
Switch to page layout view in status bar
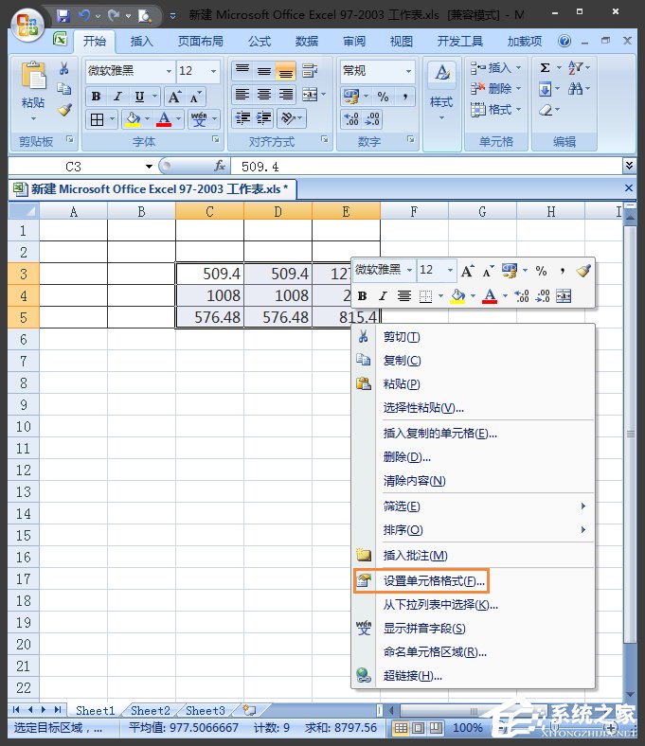point(418,727)
